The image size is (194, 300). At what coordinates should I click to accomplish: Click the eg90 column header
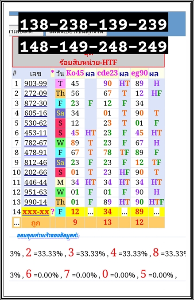coord(140,73)
